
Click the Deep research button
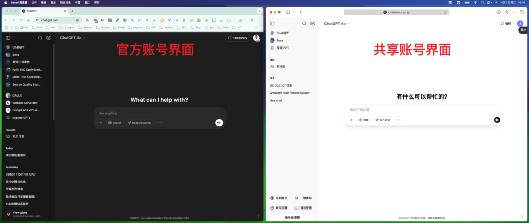click(139, 123)
